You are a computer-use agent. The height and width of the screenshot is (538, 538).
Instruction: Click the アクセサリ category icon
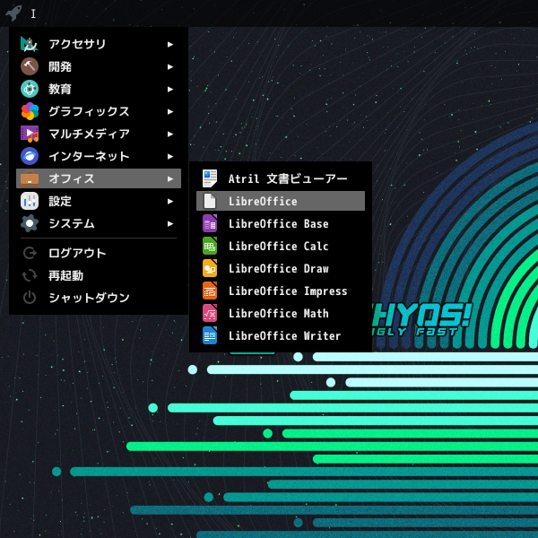(x=30, y=44)
